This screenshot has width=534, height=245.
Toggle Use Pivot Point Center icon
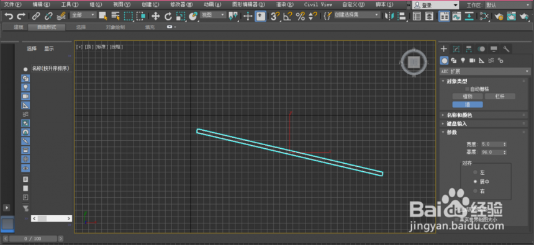click(233, 16)
